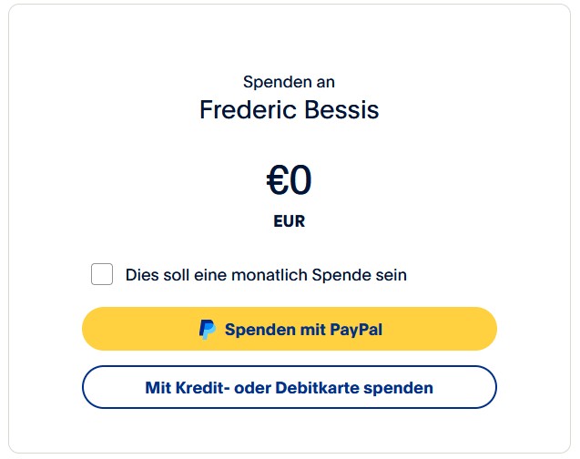
Task: Click the euro symbol in the amount
Action: [277, 181]
